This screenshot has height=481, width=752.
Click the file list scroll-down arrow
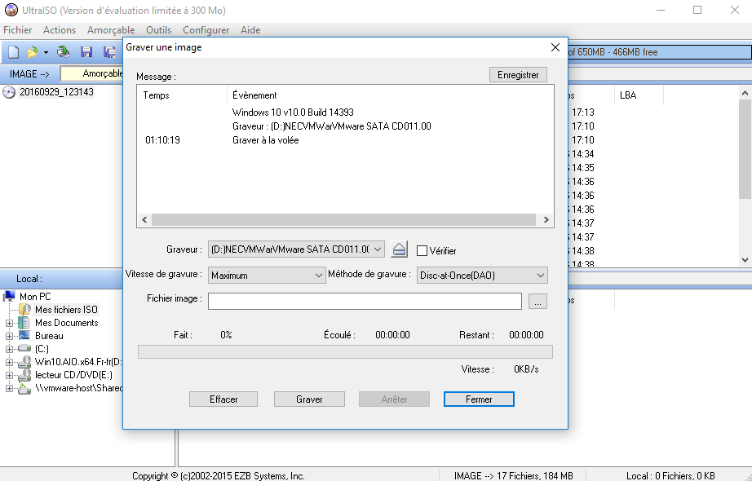[745, 260]
